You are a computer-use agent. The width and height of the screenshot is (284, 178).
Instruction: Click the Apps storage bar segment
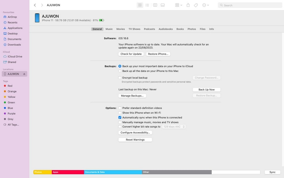tap(68, 172)
